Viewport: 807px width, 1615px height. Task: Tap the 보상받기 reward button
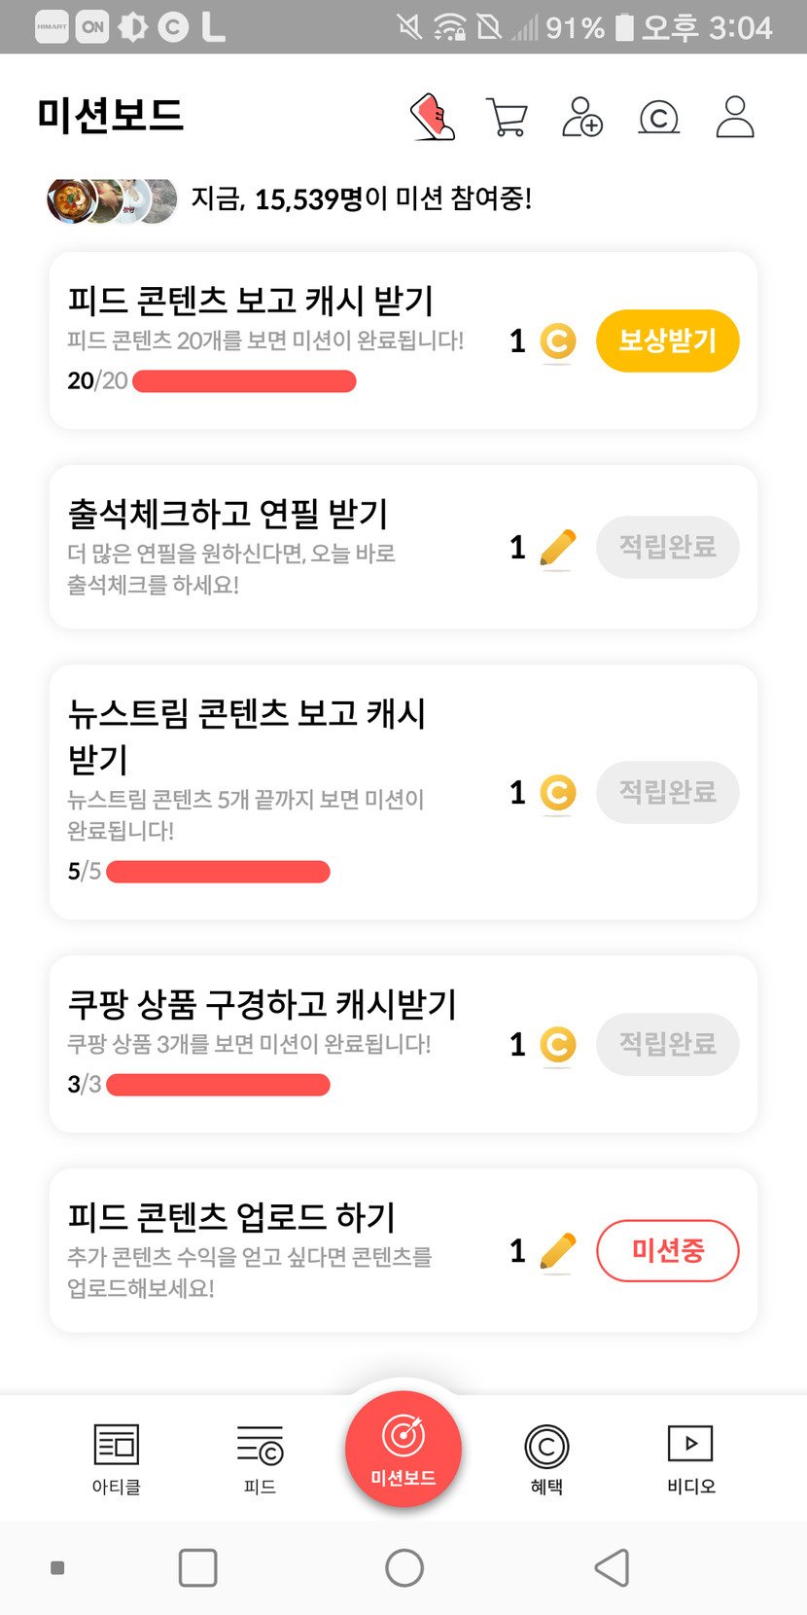tap(667, 341)
